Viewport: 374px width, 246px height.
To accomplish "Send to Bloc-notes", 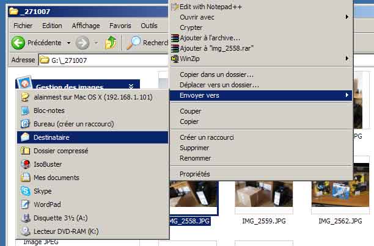I will coord(92,110).
